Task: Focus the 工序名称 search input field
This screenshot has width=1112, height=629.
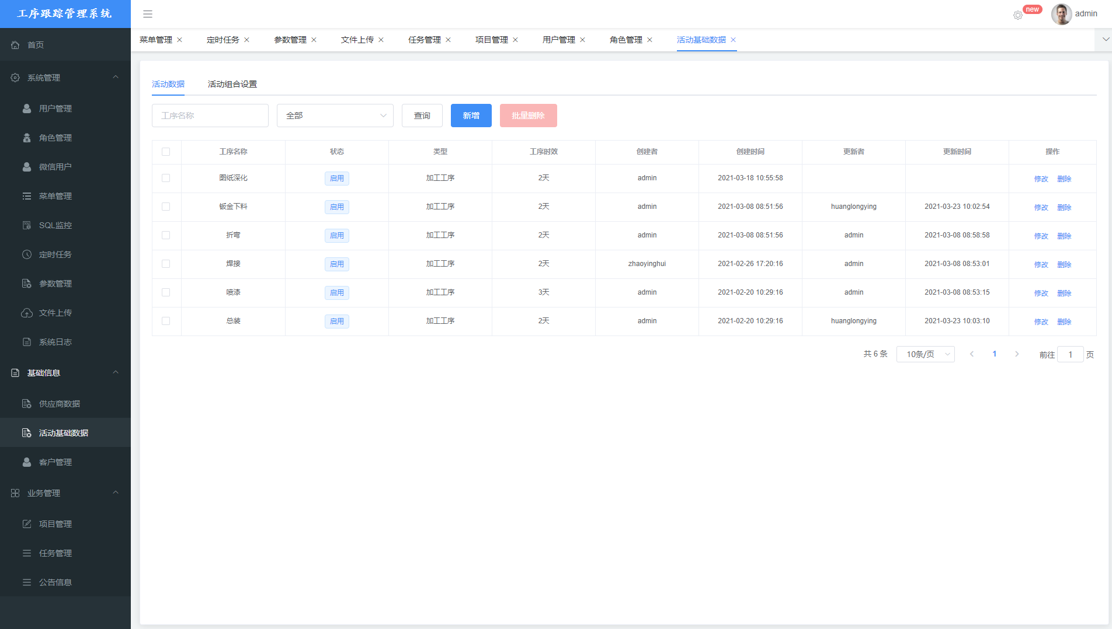Action: (210, 116)
